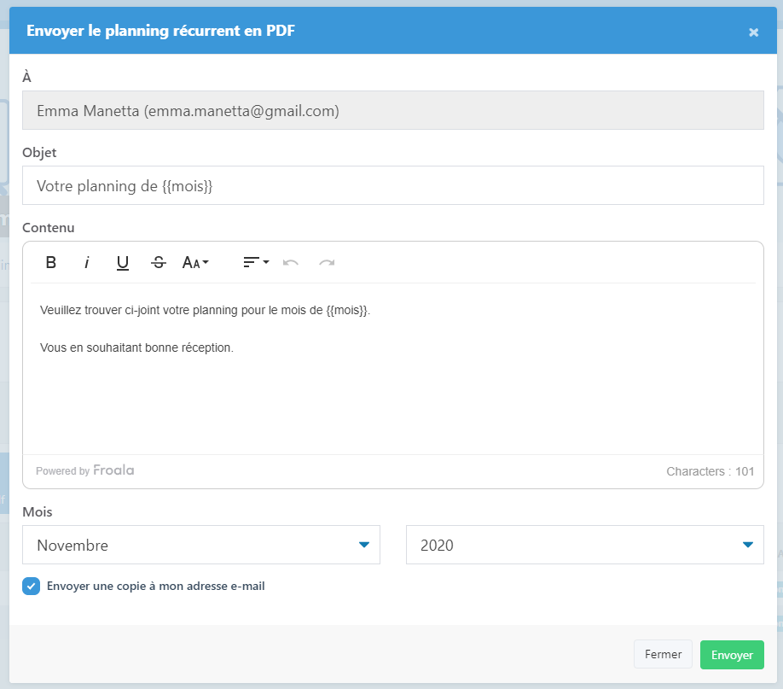Click the Characters count indicator

(x=710, y=471)
